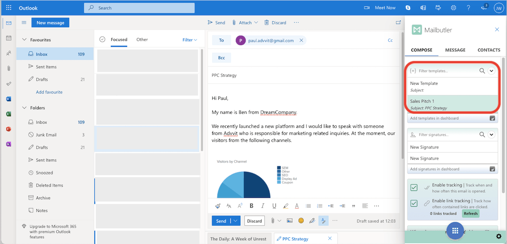Launch OneNote from the left rail
This screenshot has height=244, width=507.
9,144
